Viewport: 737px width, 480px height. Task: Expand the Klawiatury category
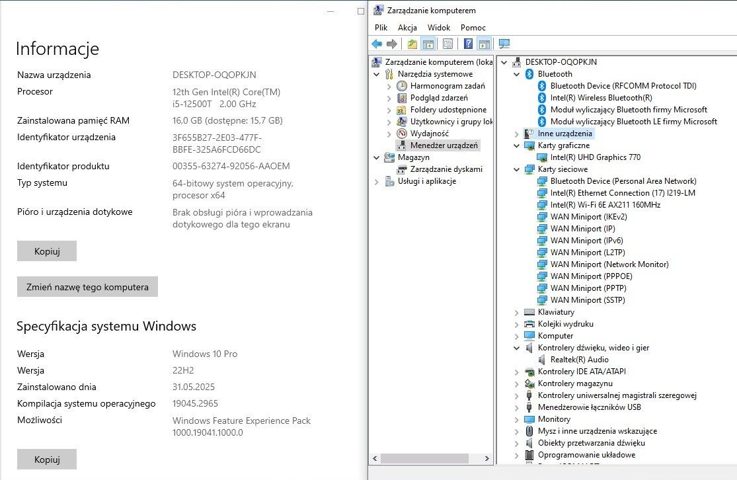click(x=516, y=313)
